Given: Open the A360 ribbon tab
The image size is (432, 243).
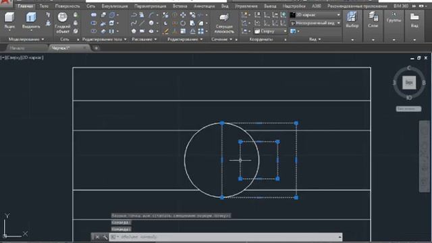Looking at the screenshot, I should pos(317,6).
